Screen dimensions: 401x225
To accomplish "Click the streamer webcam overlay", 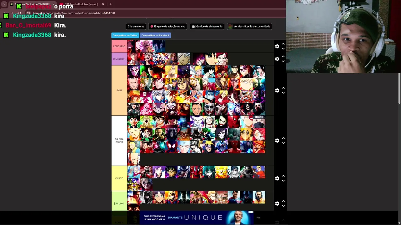I will click(x=343, y=36).
